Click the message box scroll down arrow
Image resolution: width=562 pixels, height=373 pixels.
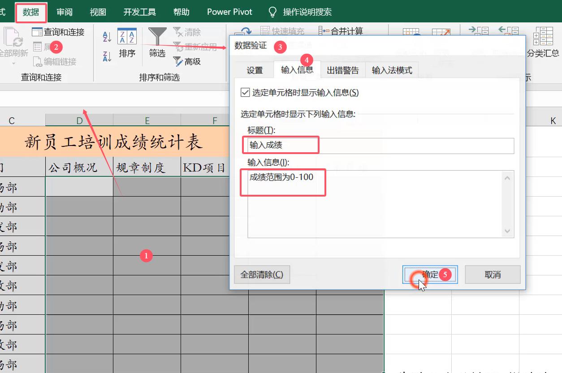click(x=507, y=231)
